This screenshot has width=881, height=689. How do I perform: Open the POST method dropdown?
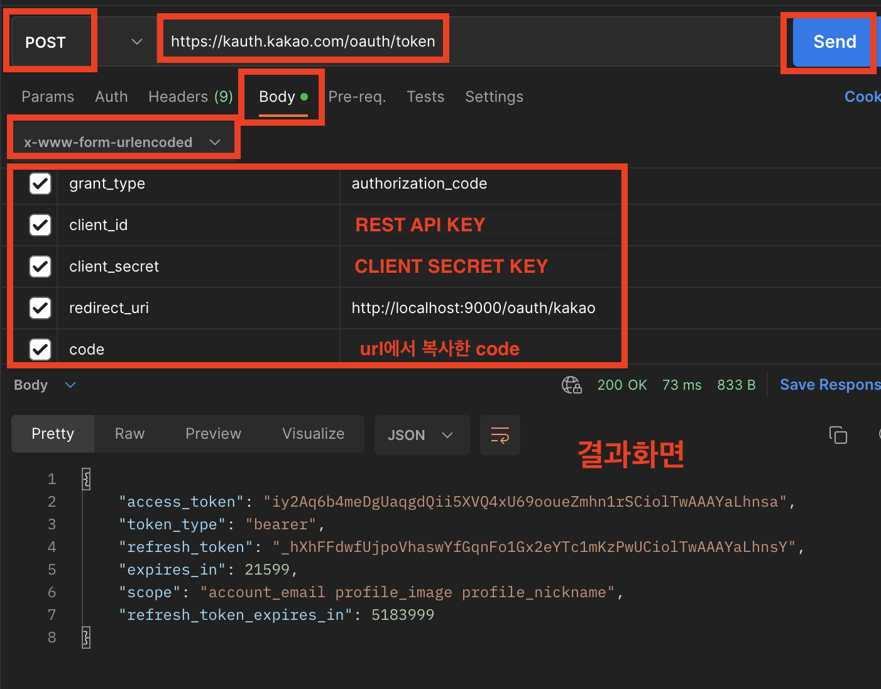[x=84, y=41]
